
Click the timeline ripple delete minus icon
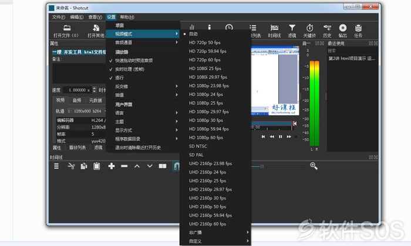(x=124, y=166)
